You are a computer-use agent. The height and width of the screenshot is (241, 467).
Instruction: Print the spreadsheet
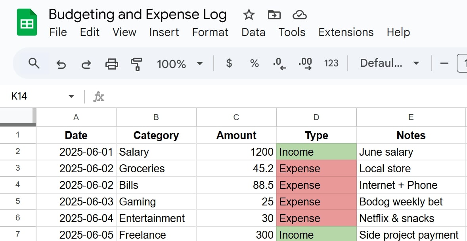112,64
